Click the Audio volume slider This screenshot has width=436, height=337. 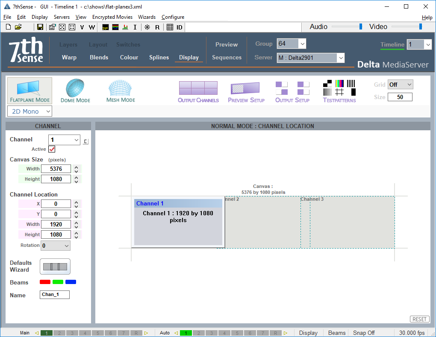point(347,26)
